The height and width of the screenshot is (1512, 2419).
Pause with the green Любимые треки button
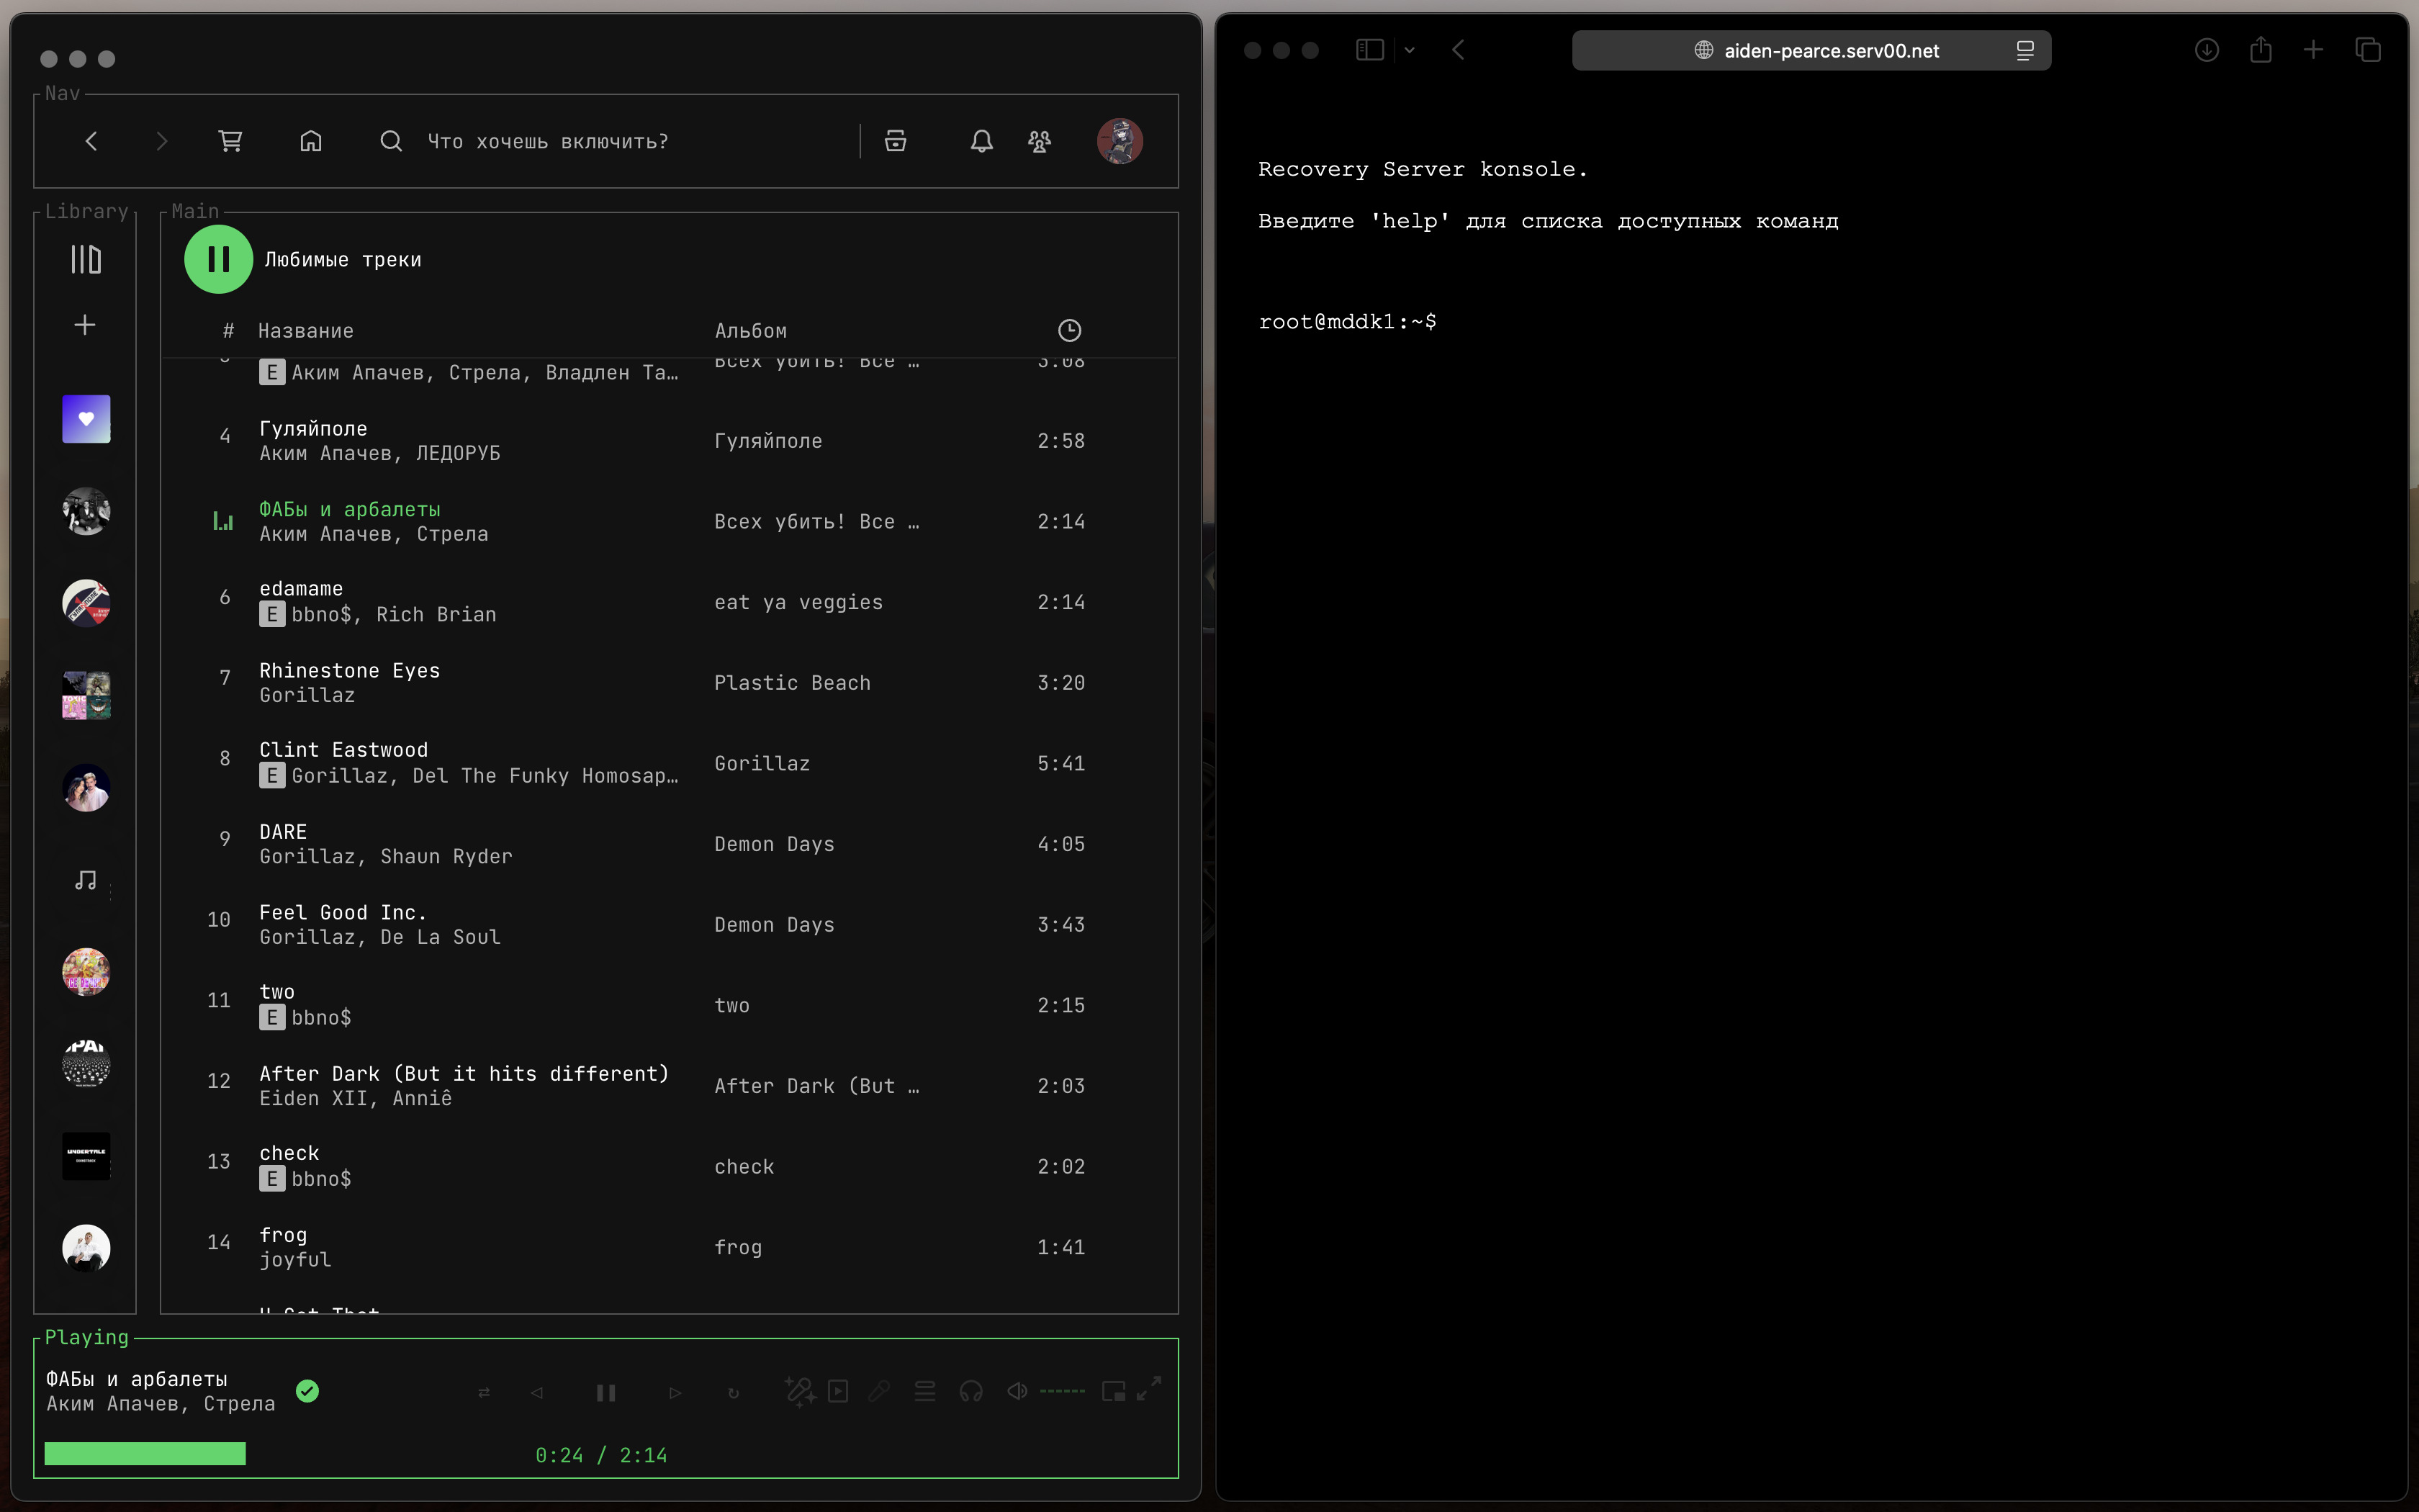point(218,260)
